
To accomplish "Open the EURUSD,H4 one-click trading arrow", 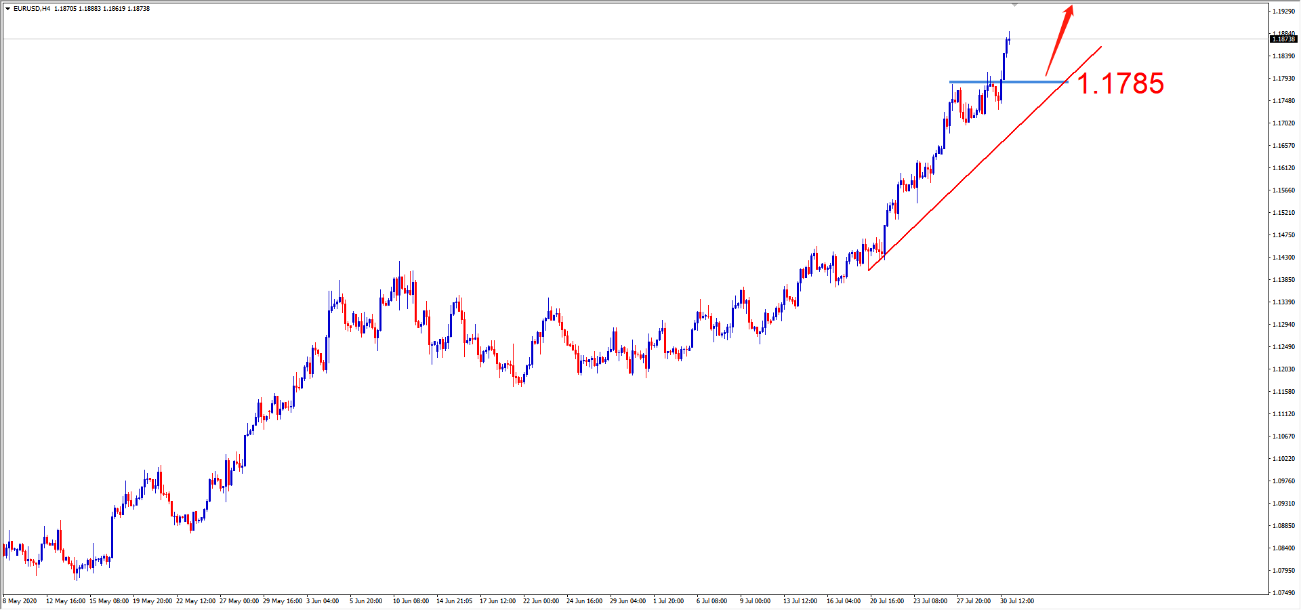I will 7,9.
